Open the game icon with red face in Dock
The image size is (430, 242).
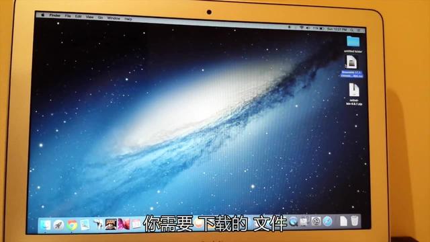pyautogui.click(x=111, y=225)
